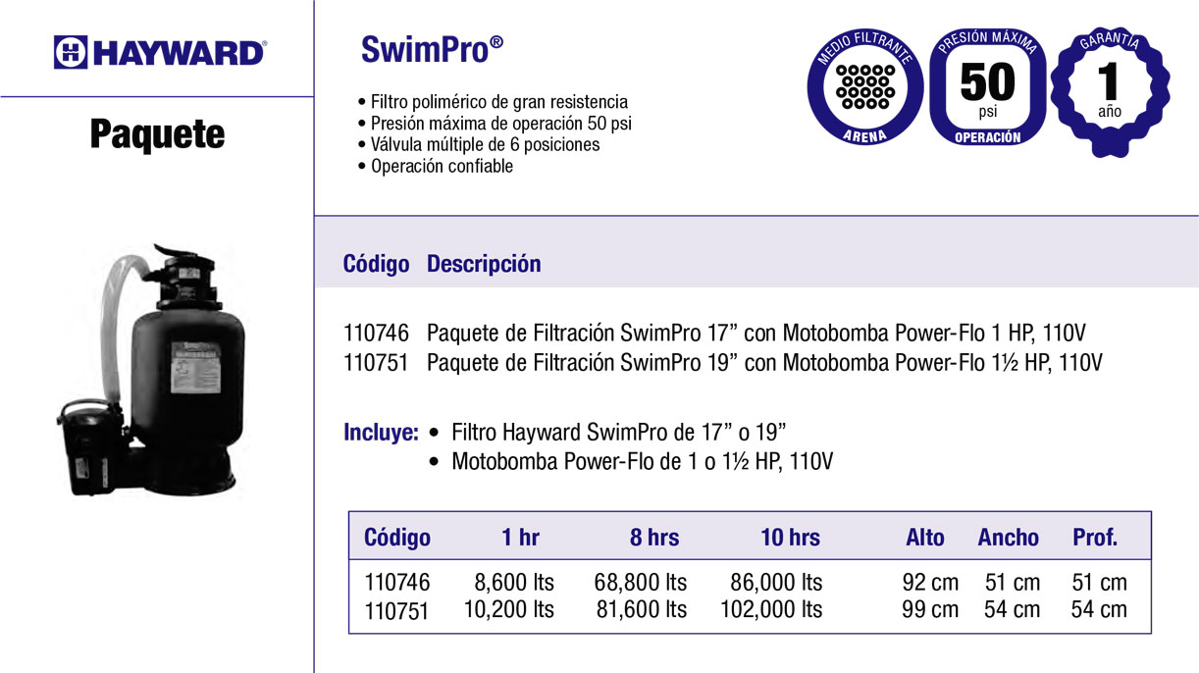The image size is (1199, 673).
Task: Click the Paquete heading
Action: tap(157, 133)
